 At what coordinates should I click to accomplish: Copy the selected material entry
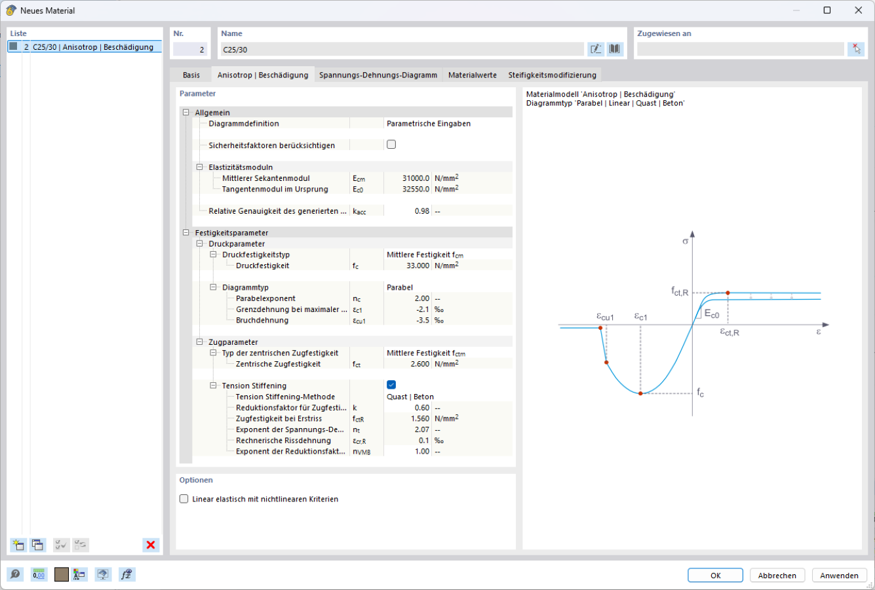point(37,545)
